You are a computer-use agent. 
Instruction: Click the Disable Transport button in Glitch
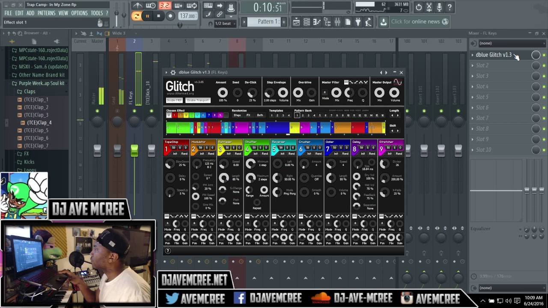click(x=198, y=100)
